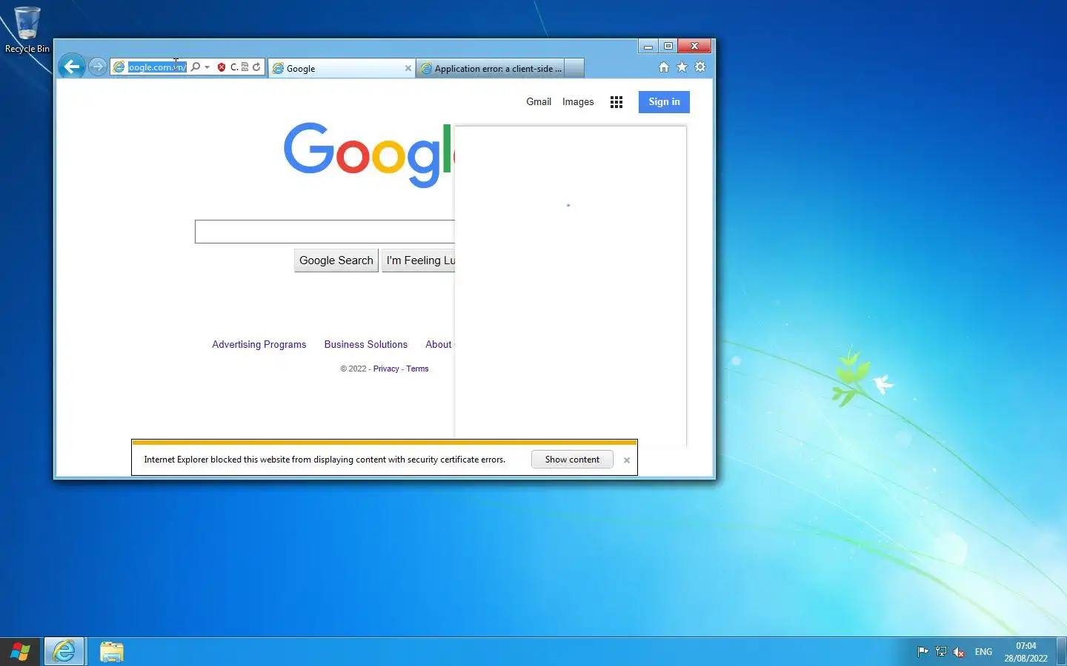Click the blue Sign in button

point(664,102)
